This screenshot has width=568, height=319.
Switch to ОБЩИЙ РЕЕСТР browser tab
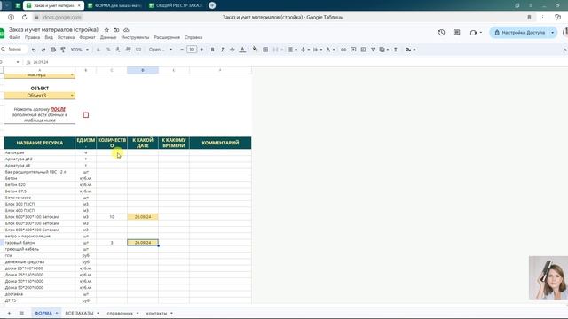[176, 5]
